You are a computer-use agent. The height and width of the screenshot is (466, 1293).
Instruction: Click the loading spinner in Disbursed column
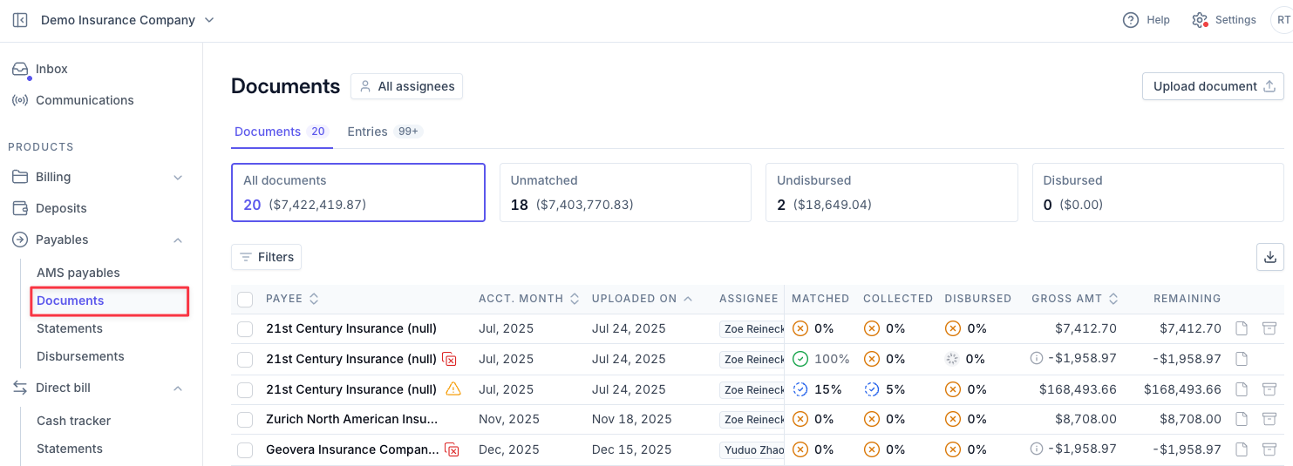(x=952, y=358)
